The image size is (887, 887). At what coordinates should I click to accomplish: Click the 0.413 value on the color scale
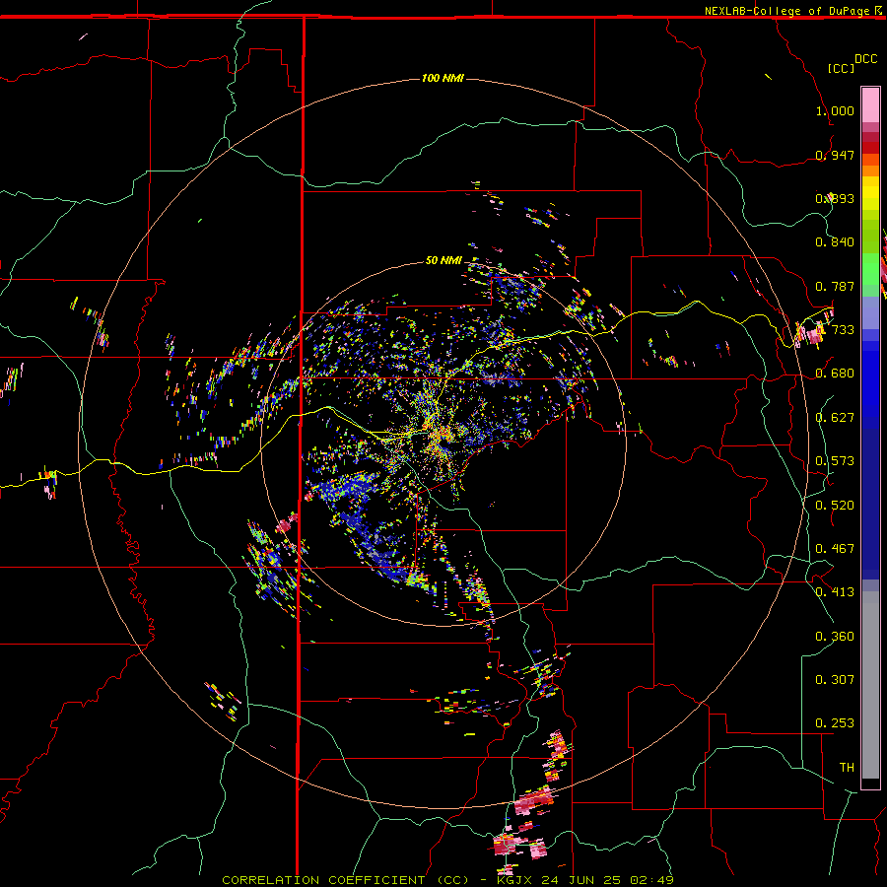pos(835,592)
